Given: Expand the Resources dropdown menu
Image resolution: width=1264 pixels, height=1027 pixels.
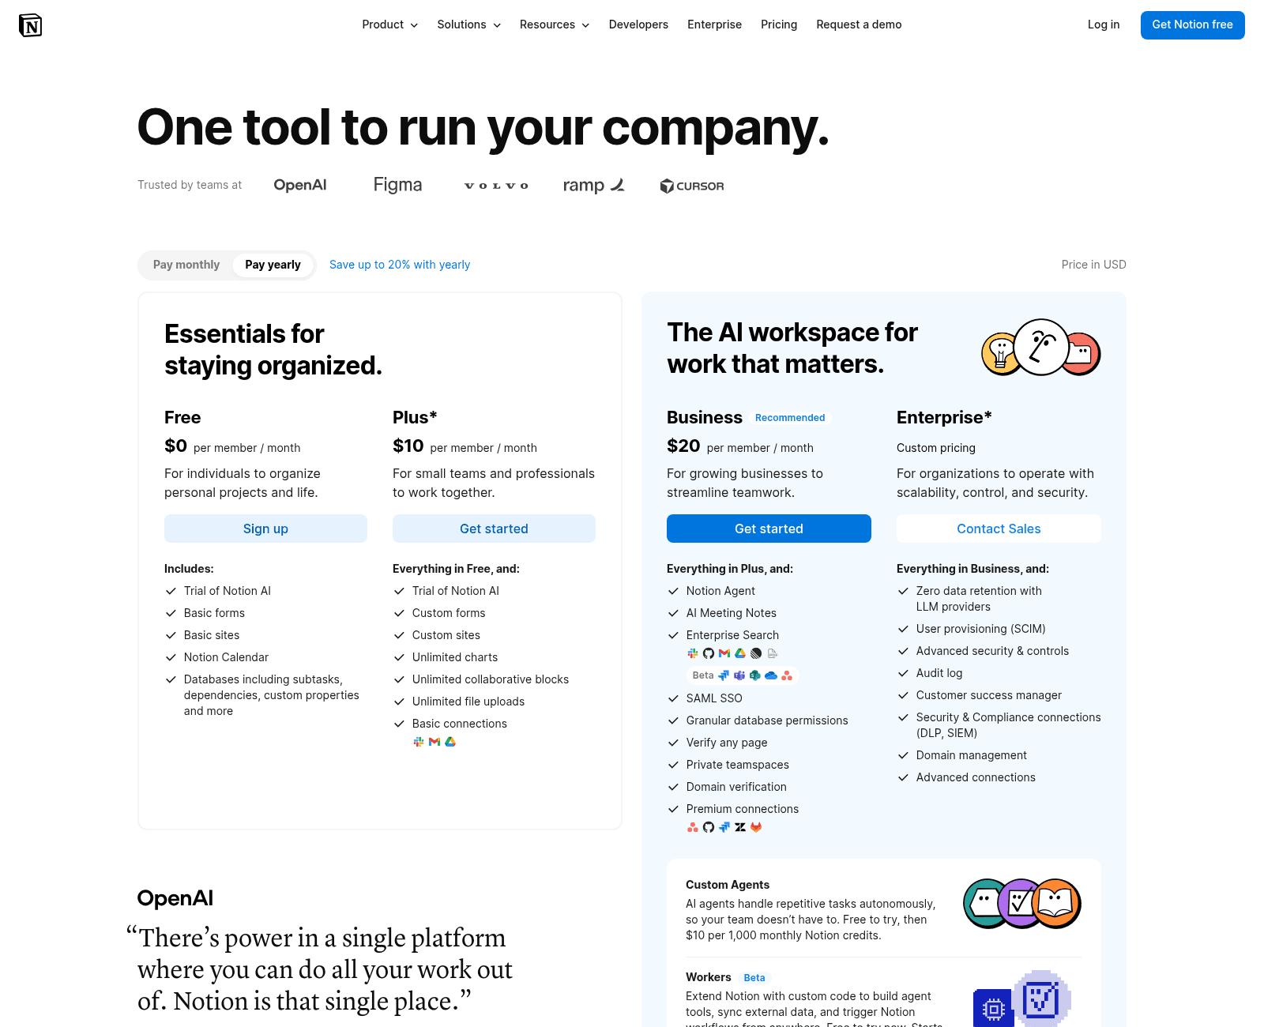Looking at the screenshot, I should [x=555, y=24].
